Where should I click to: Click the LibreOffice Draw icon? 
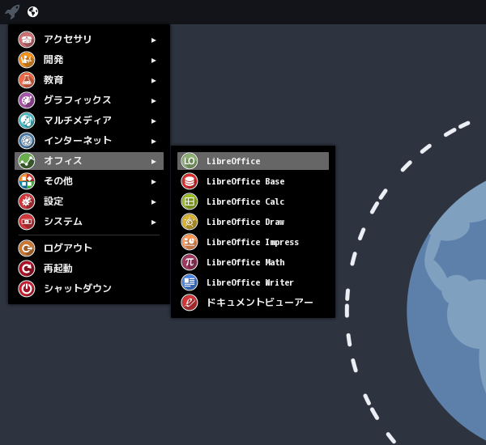point(190,222)
